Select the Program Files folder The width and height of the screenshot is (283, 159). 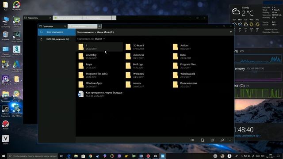point(194,66)
